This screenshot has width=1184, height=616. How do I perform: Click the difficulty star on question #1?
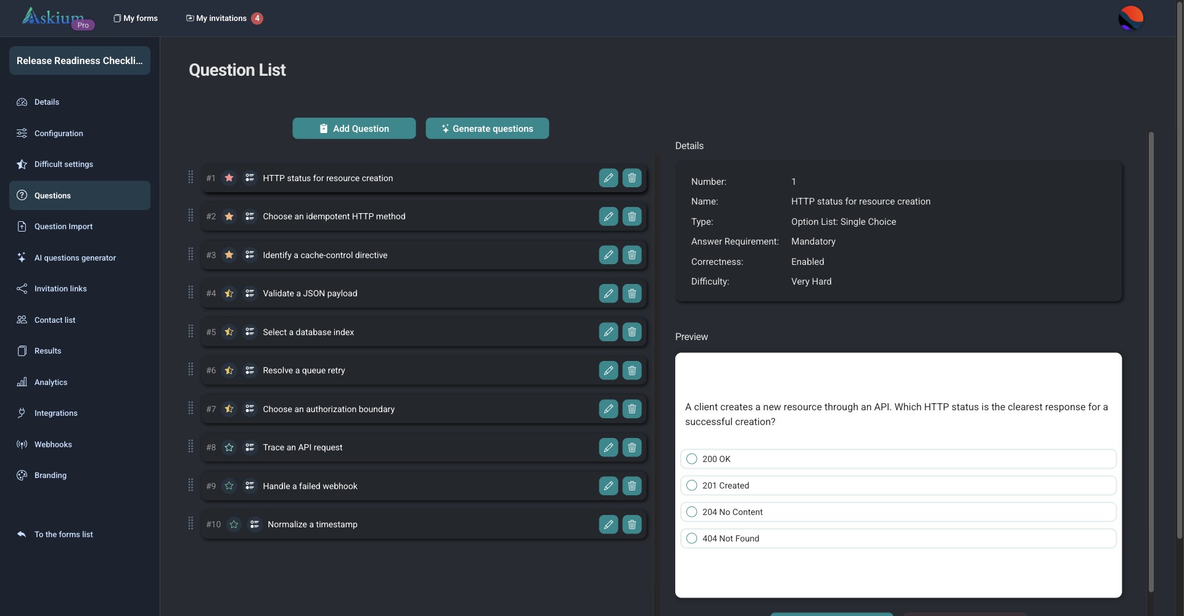point(229,178)
